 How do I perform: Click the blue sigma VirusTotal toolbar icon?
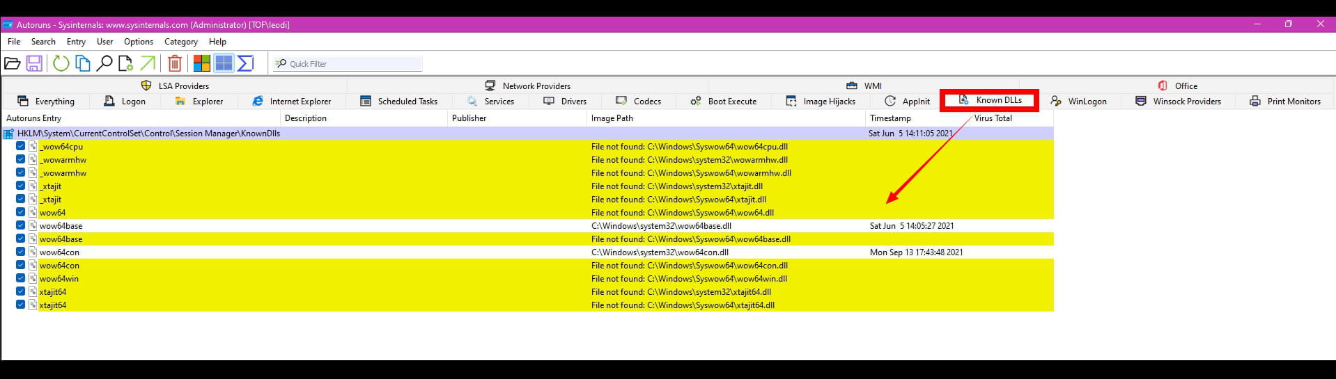pos(245,63)
